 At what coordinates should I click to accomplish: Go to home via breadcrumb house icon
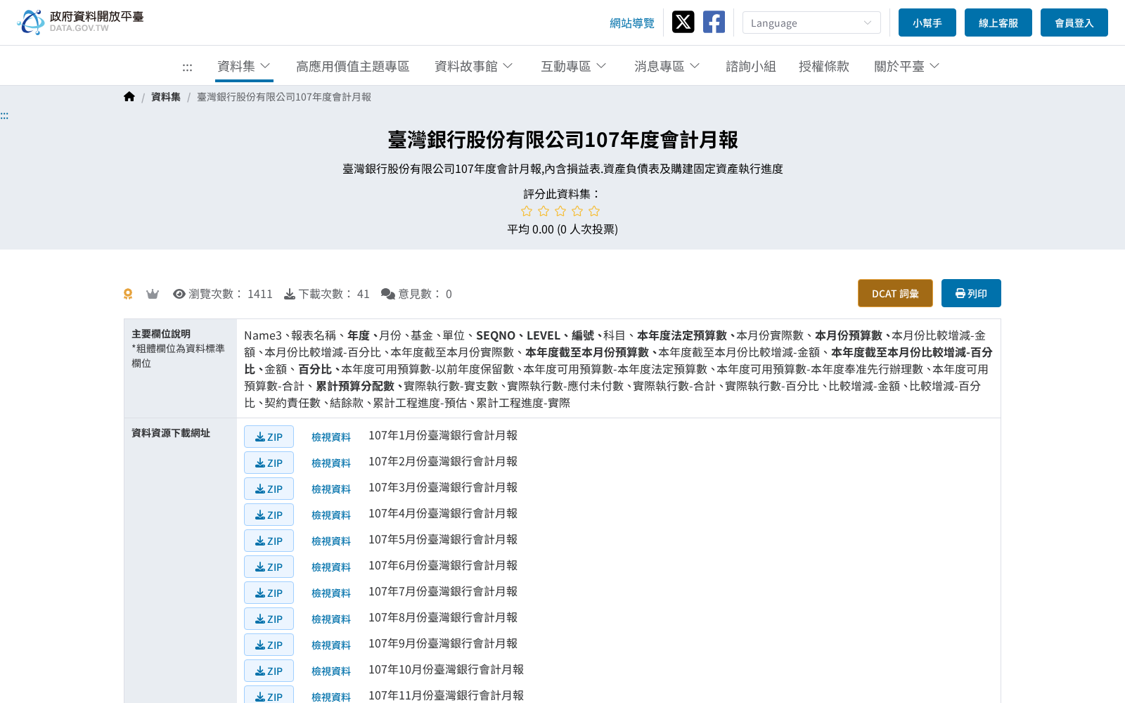click(129, 97)
